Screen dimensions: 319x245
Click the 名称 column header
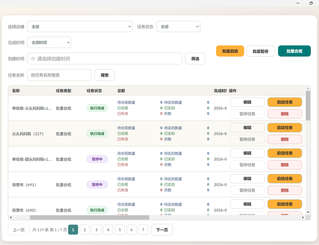point(16,91)
